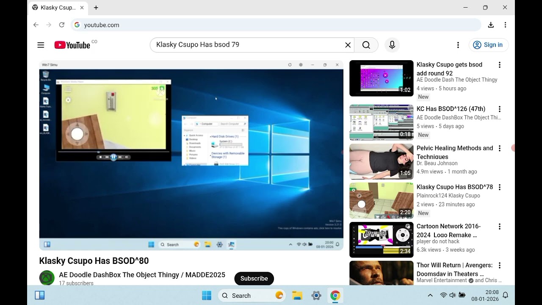Open Chrome three-dot menu

(x=505, y=25)
